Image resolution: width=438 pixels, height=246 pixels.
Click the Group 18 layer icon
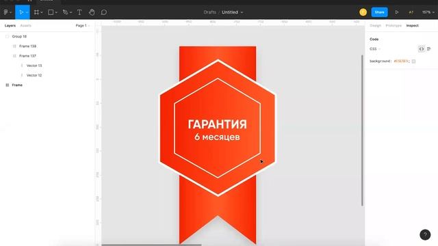tap(8, 36)
